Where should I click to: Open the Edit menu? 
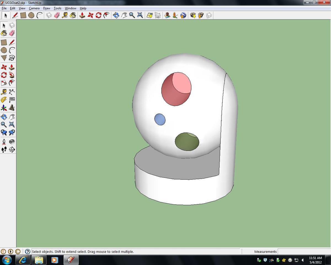13,8
